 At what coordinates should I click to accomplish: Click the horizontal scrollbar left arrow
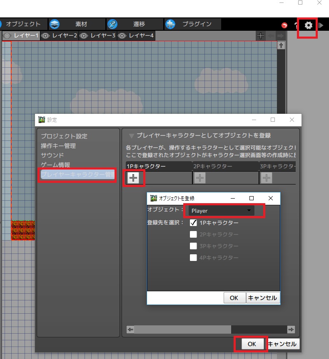tap(130, 329)
